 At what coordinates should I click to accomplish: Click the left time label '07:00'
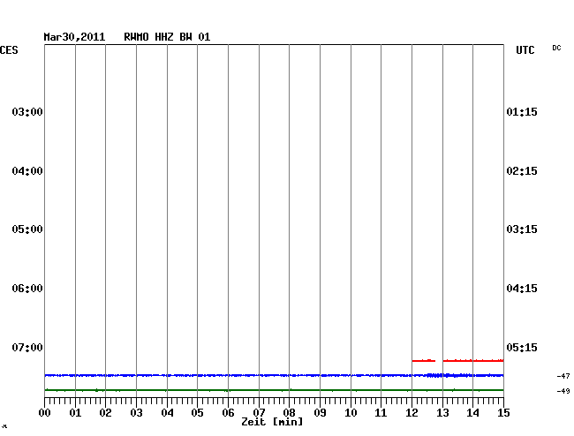[27, 347]
